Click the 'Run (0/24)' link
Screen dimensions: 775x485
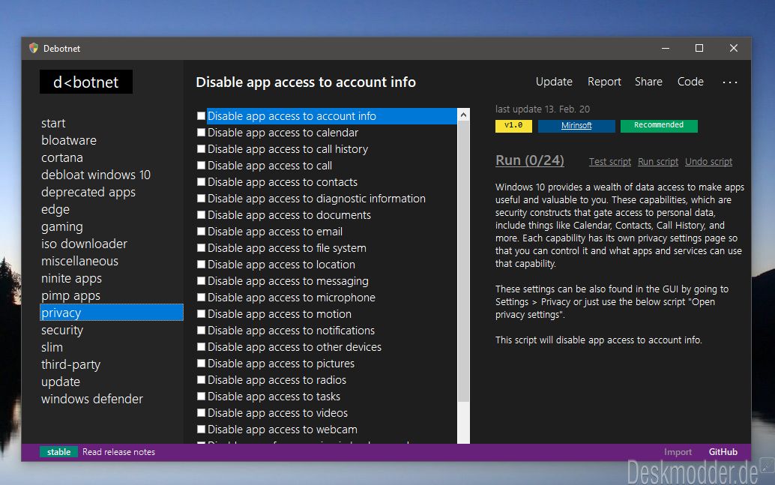click(530, 160)
